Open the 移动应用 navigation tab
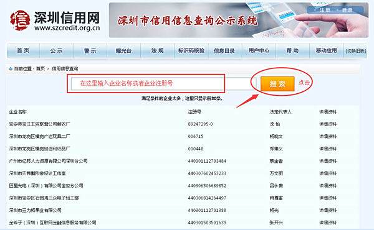374x230 pixels. coord(326,50)
